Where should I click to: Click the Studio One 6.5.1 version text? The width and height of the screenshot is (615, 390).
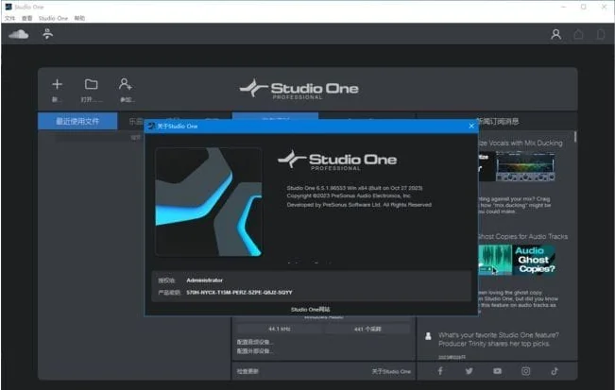point(354,188)
